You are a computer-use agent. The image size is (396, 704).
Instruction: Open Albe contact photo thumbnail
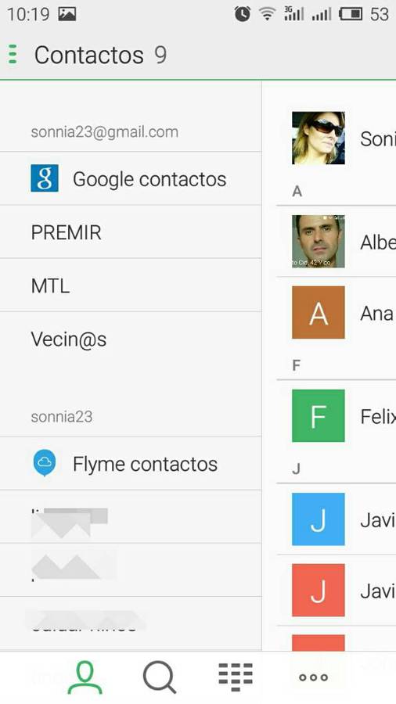319,241
